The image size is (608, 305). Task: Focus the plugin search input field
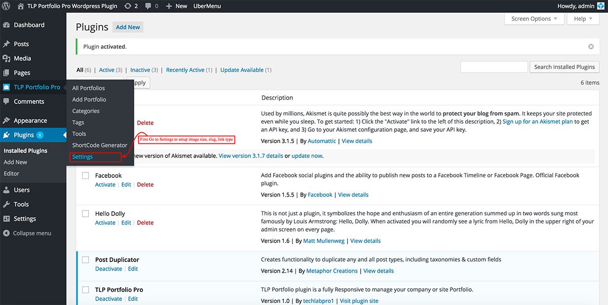click(x=494, y=67)
